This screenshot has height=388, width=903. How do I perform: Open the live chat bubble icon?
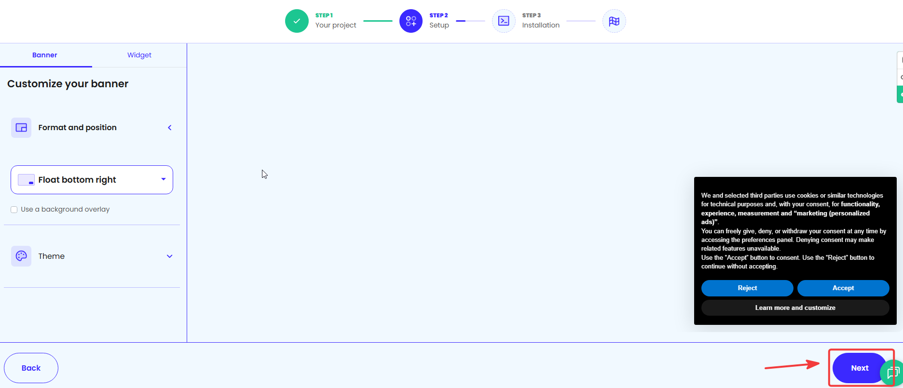point(892,373)
